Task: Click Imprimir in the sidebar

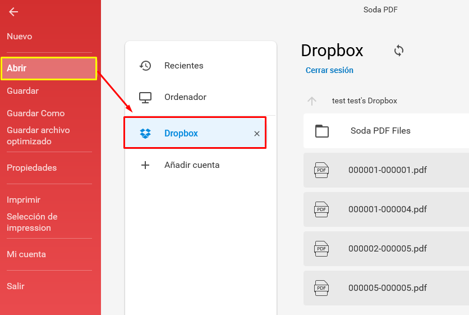Action: pos(24,200)
